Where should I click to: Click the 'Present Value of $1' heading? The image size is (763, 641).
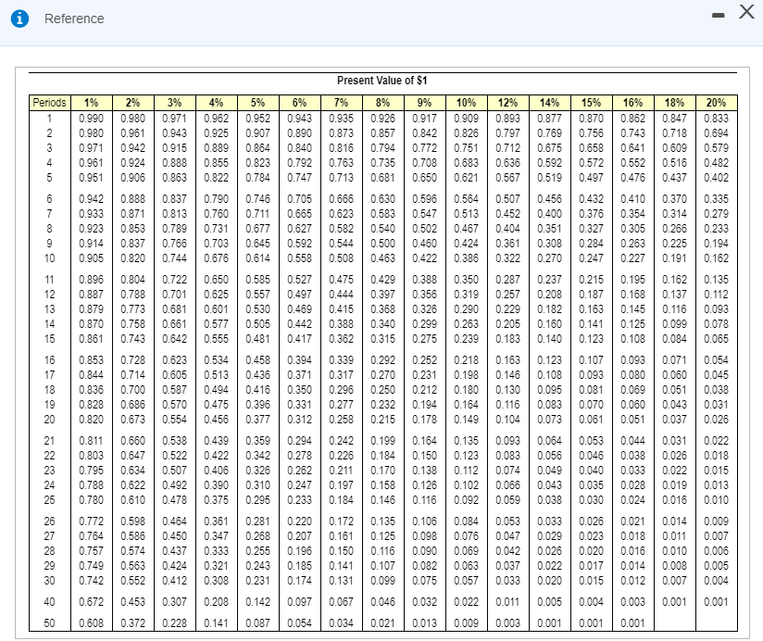point(382,81)
